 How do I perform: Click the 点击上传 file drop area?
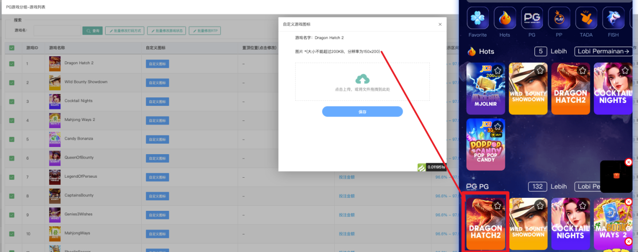pos(362,82)
